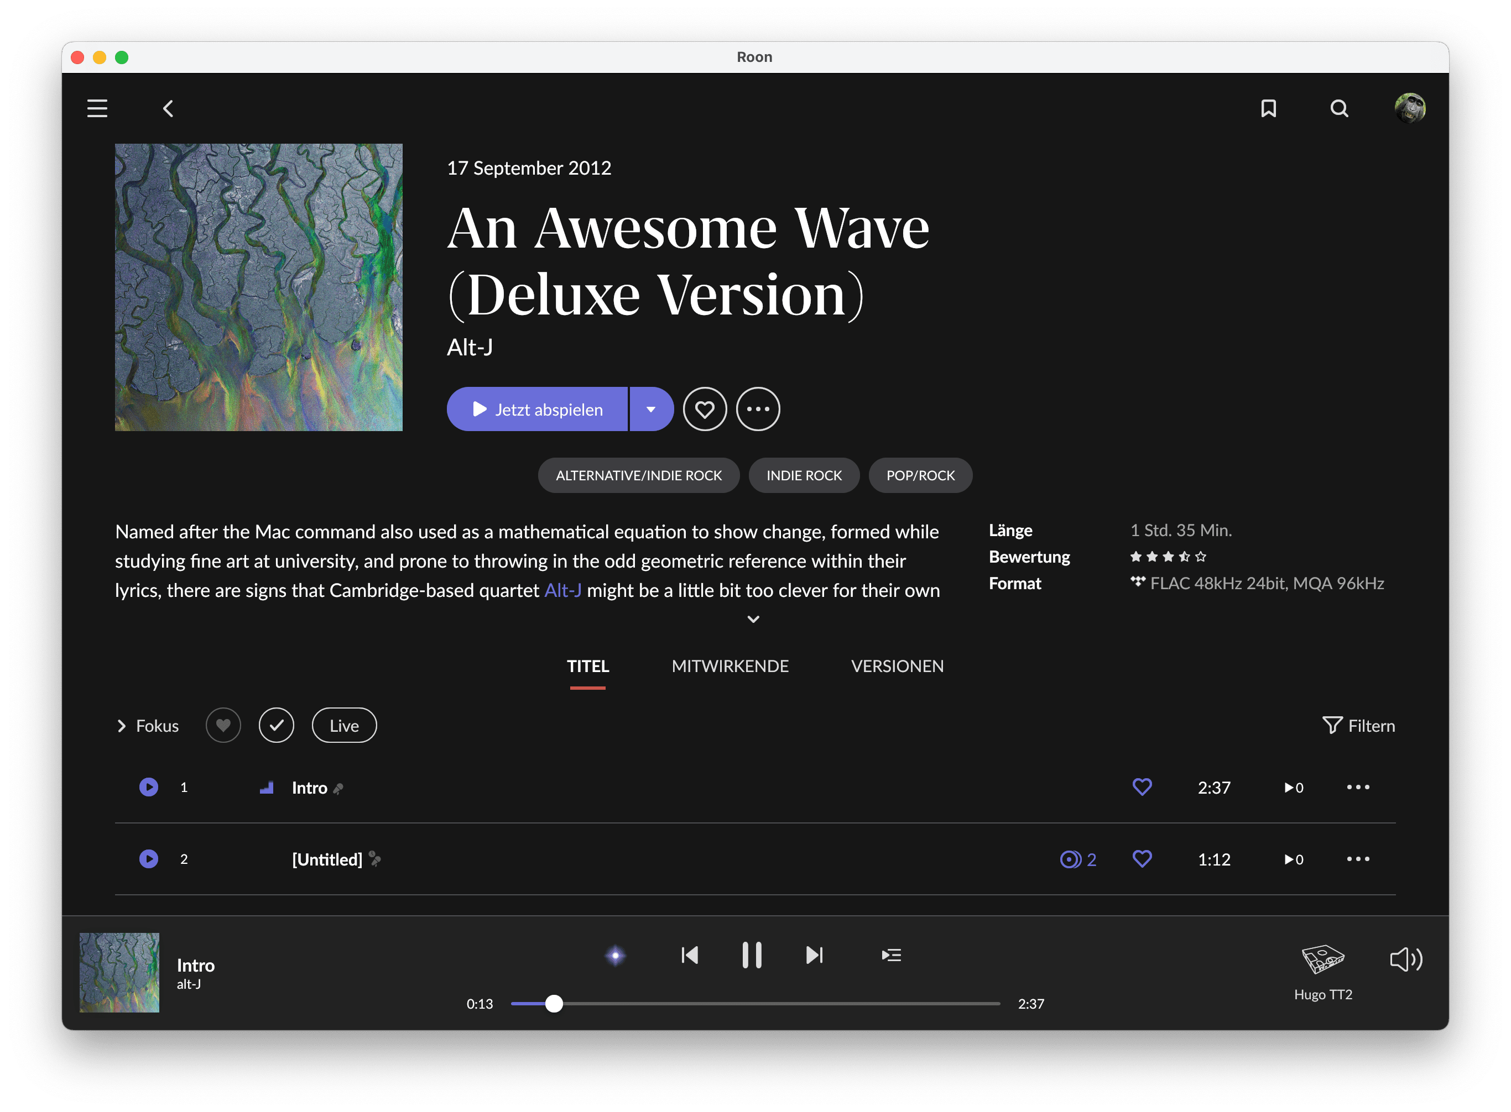Open search with the magnifier icon
This screenshot has height=1112, width=1511.
[1339, 108]
